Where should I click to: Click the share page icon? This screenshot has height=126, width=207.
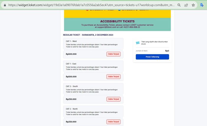(x=186, y=5)
